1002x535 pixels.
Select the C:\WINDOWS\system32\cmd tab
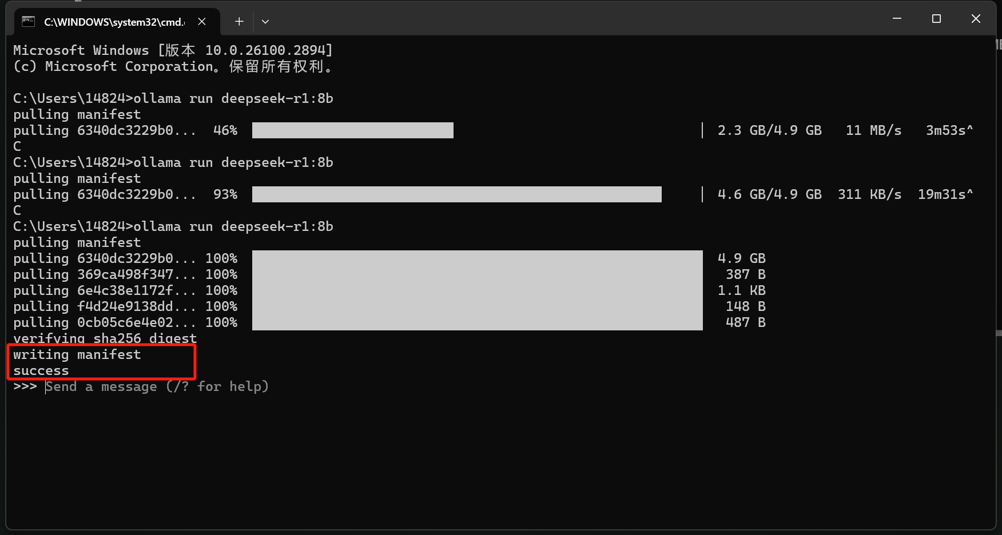click(117, 22)
